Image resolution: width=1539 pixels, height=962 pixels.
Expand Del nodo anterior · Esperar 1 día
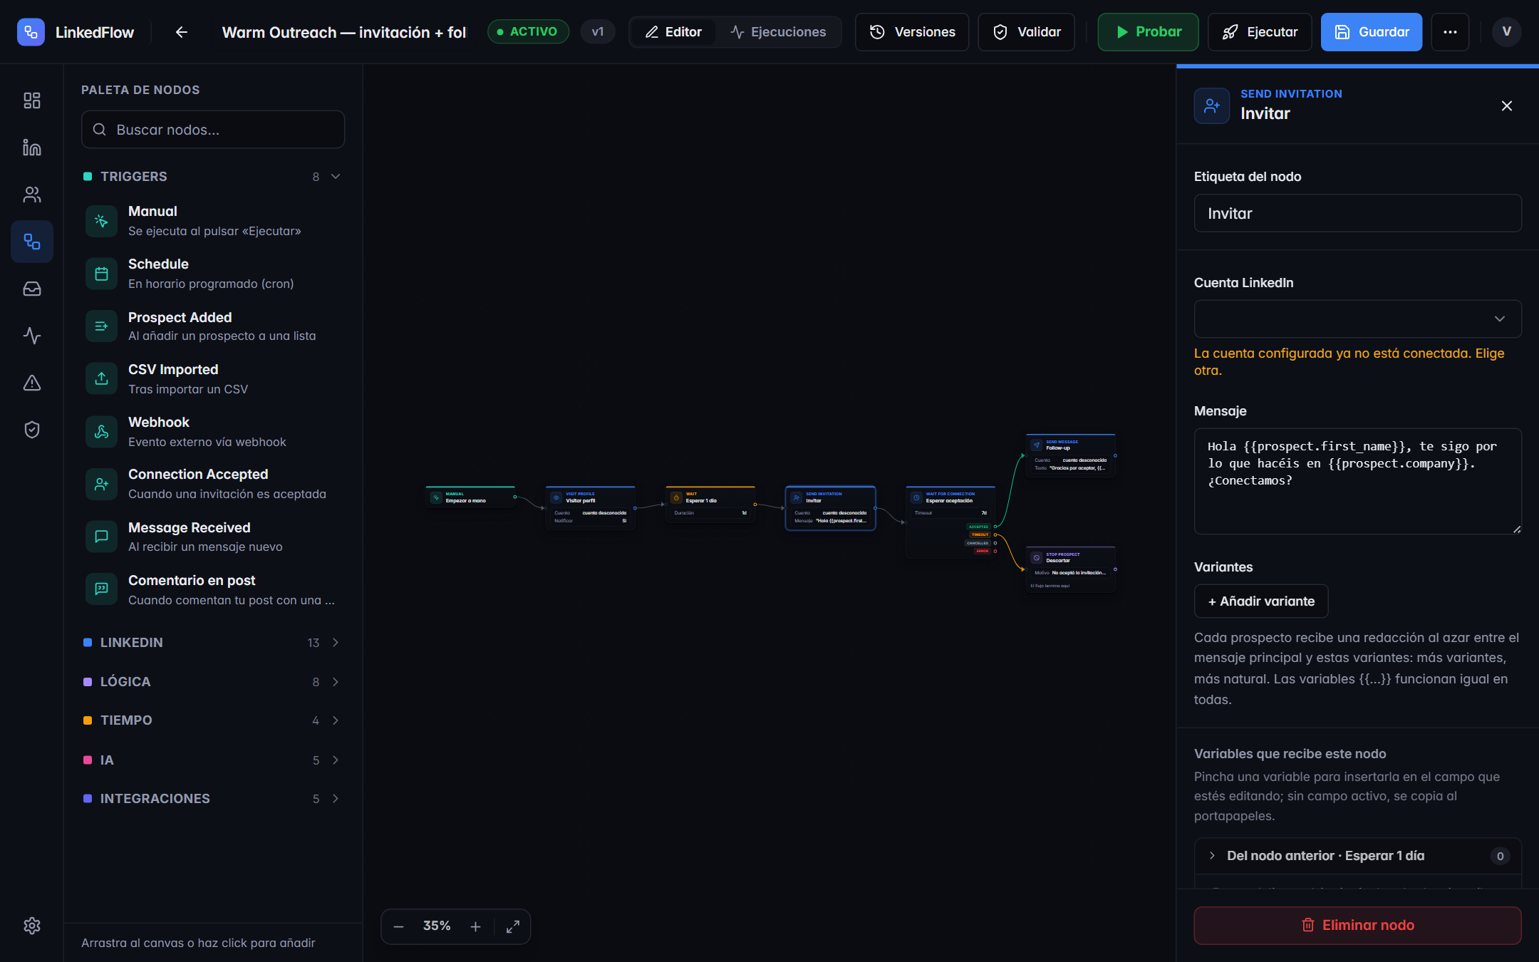point(1357,856)
